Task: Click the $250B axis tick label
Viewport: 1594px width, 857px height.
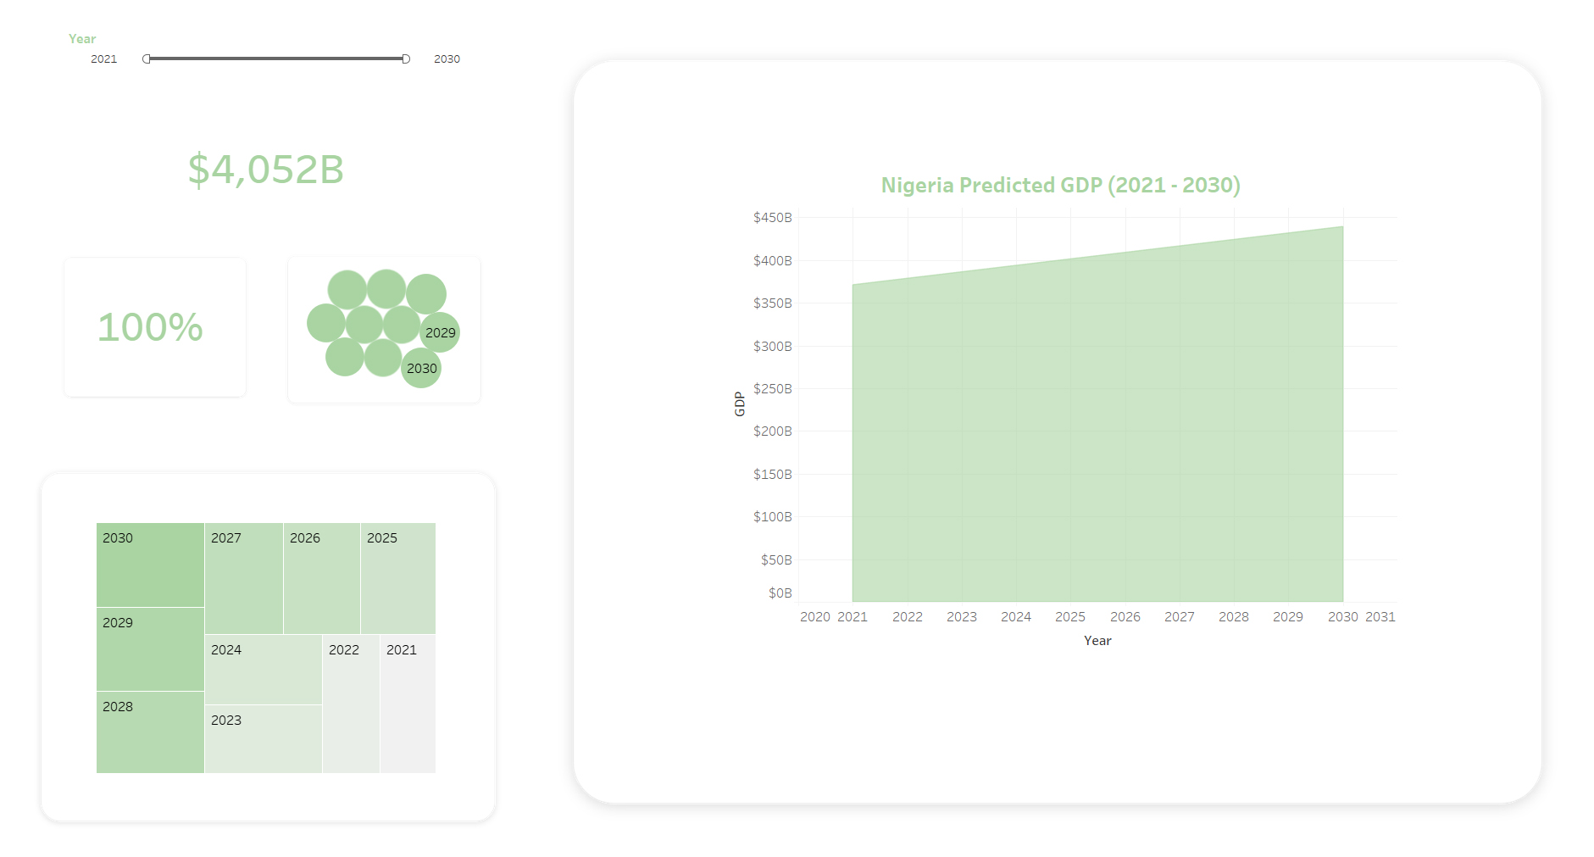Action: [x=772, y=389]
